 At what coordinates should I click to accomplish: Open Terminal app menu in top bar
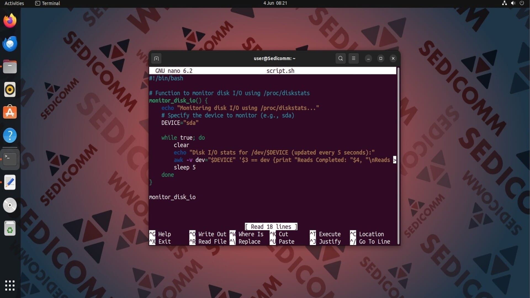pos(47,3)
